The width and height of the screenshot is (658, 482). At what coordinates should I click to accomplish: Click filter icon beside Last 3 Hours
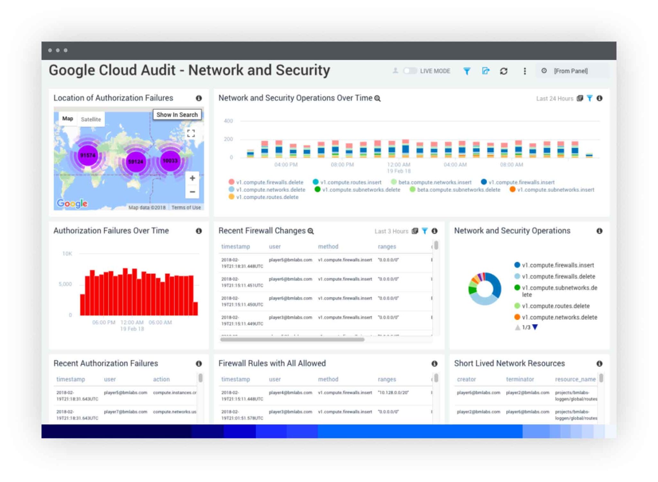(425, 231)
